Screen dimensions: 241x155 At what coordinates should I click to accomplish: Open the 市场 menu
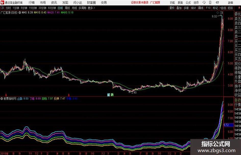point(43,3)
